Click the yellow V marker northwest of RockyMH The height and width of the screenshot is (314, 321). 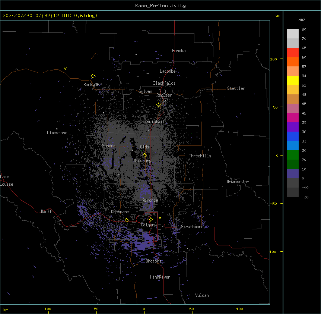(x=65, y=69)
